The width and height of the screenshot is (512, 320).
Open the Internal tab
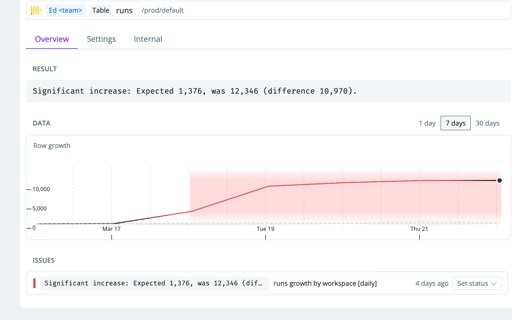click(x=148, y=39)
